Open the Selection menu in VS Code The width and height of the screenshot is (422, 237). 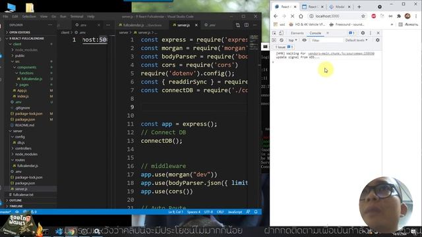click(x=29, y=16)
